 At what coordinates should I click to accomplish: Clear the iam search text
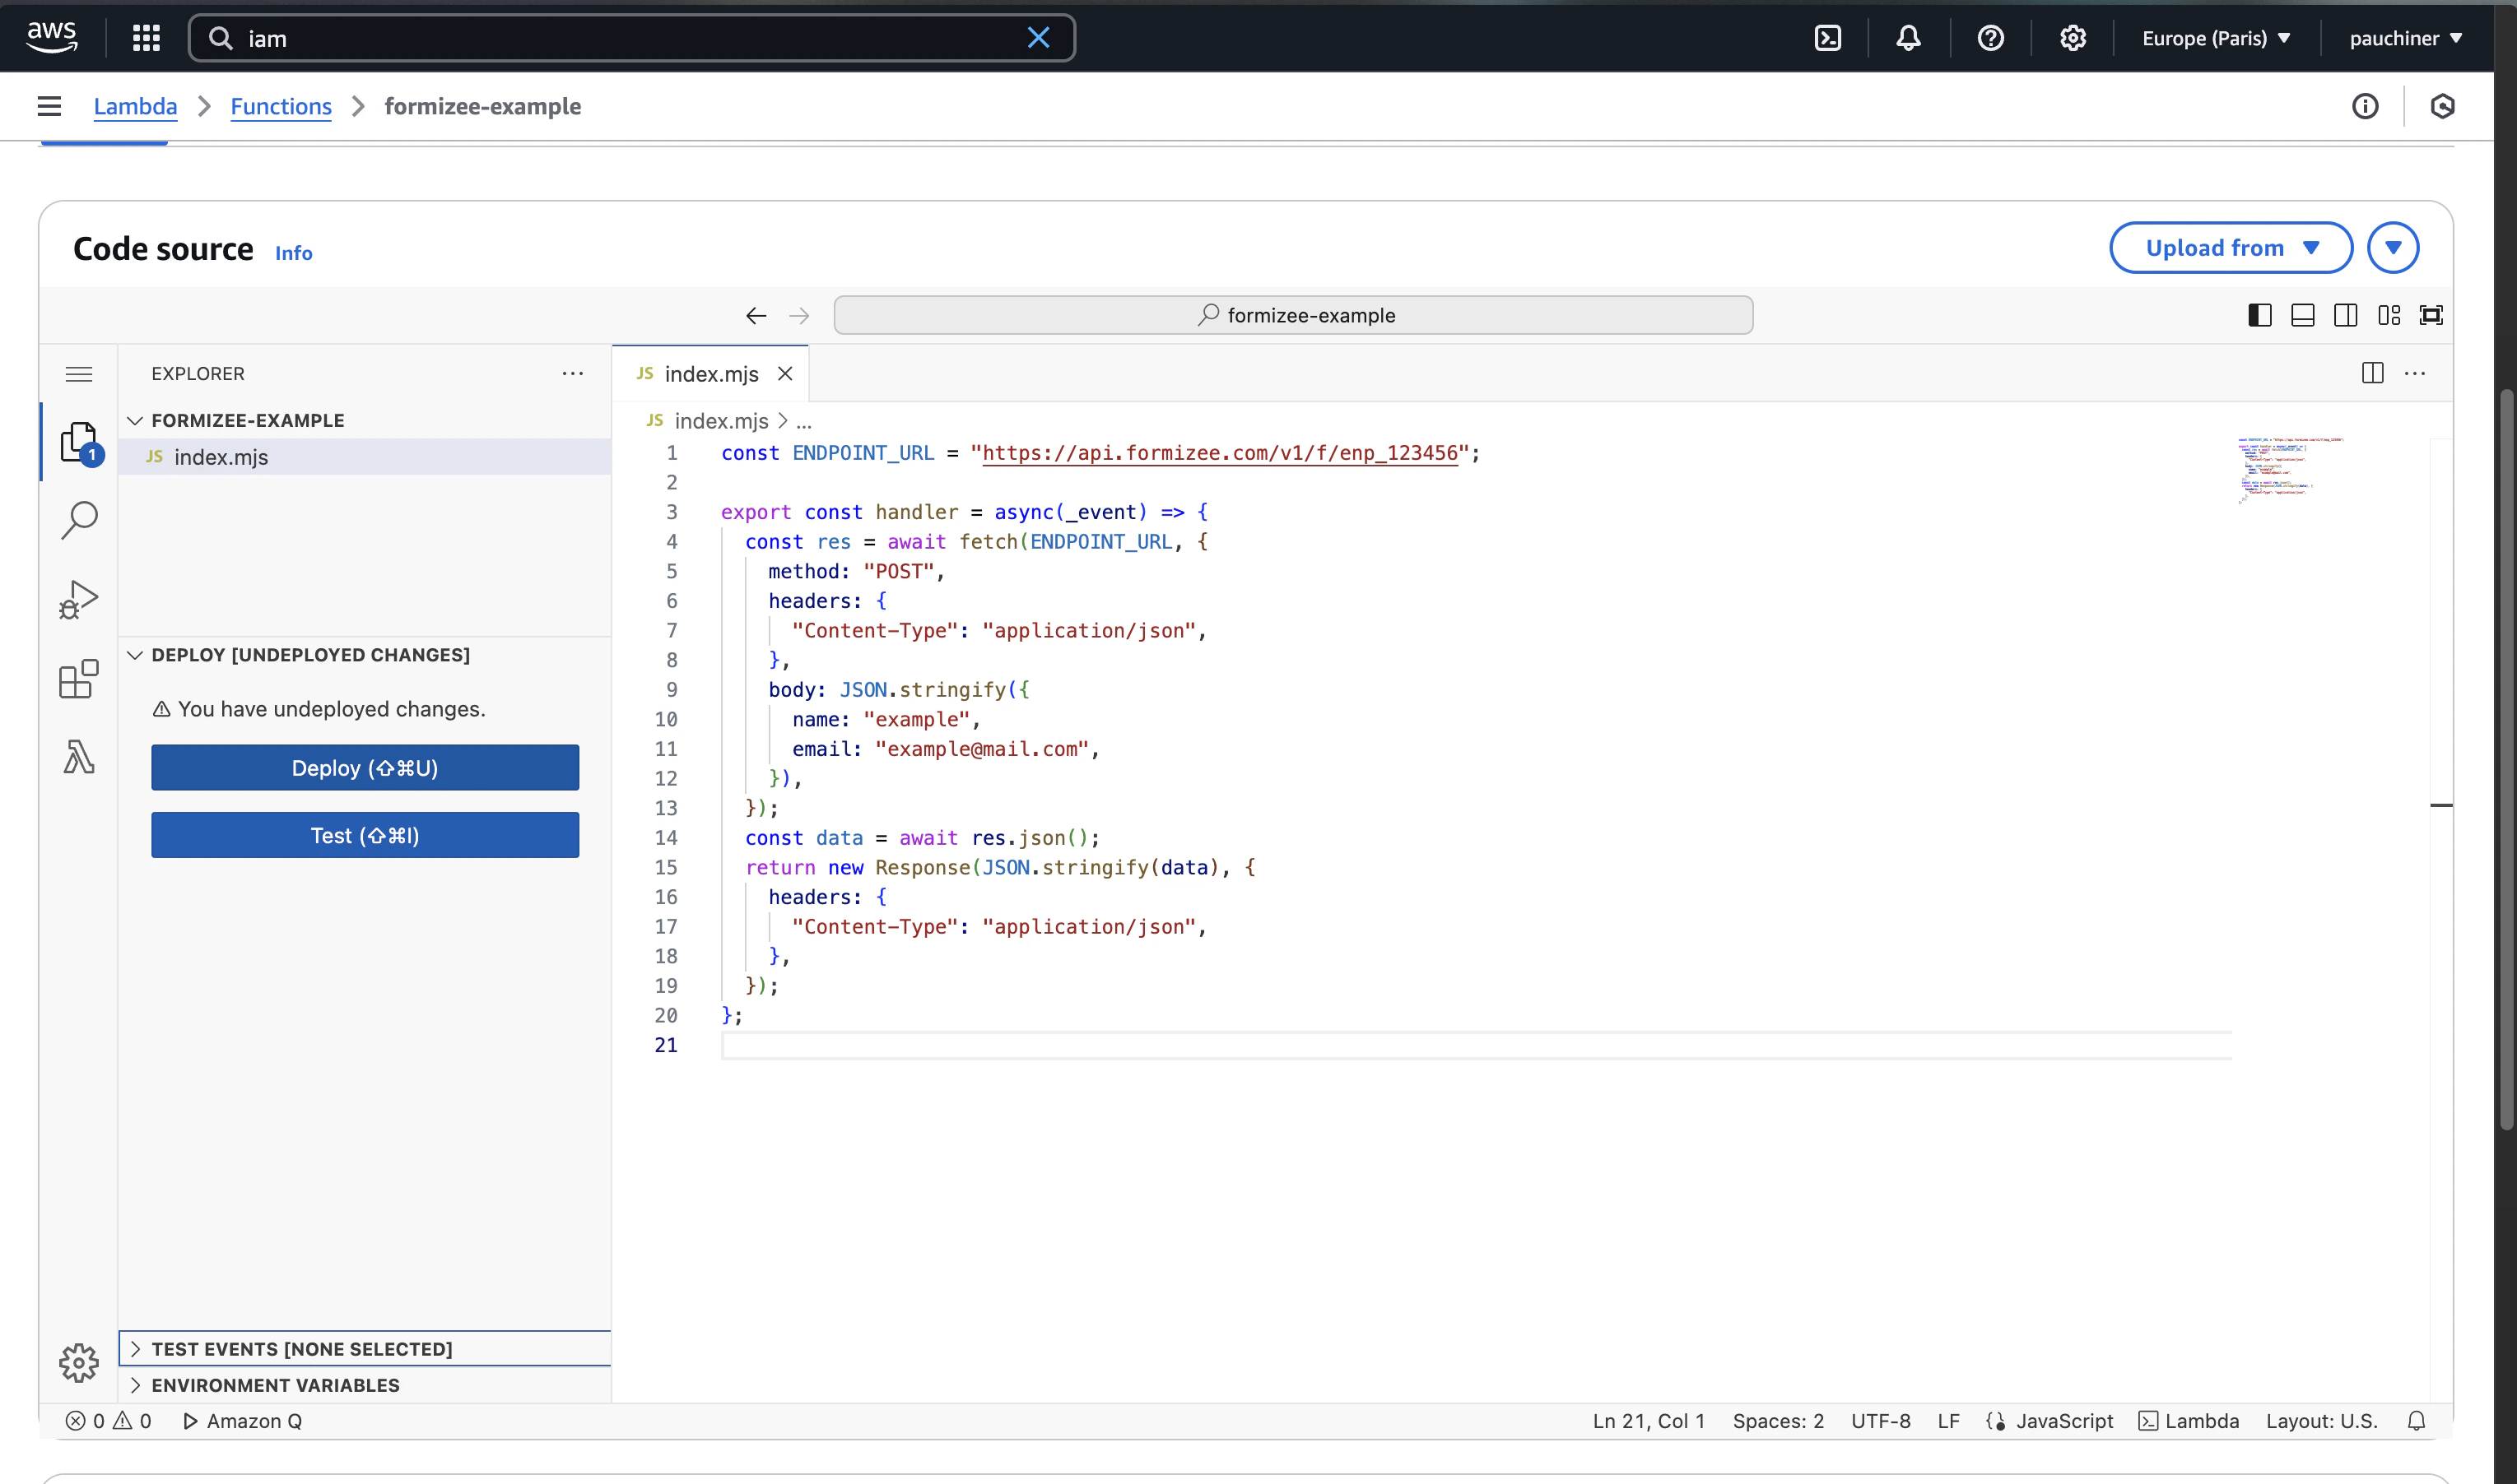pyautogui.click(x=1039, y=38)
